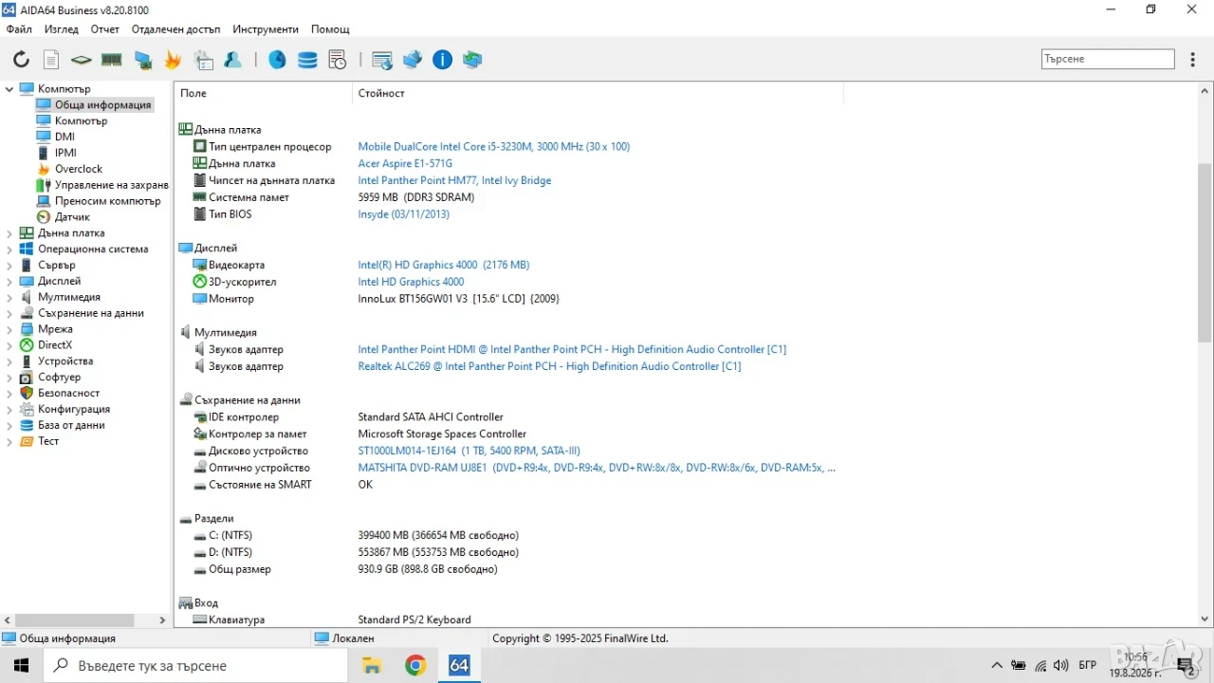Expand the Сървър tree node

[x=9, y=266]
